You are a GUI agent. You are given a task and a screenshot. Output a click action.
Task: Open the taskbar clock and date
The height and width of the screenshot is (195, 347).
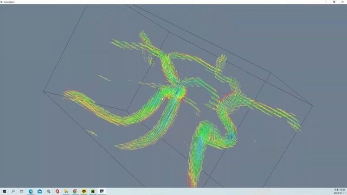339,191
